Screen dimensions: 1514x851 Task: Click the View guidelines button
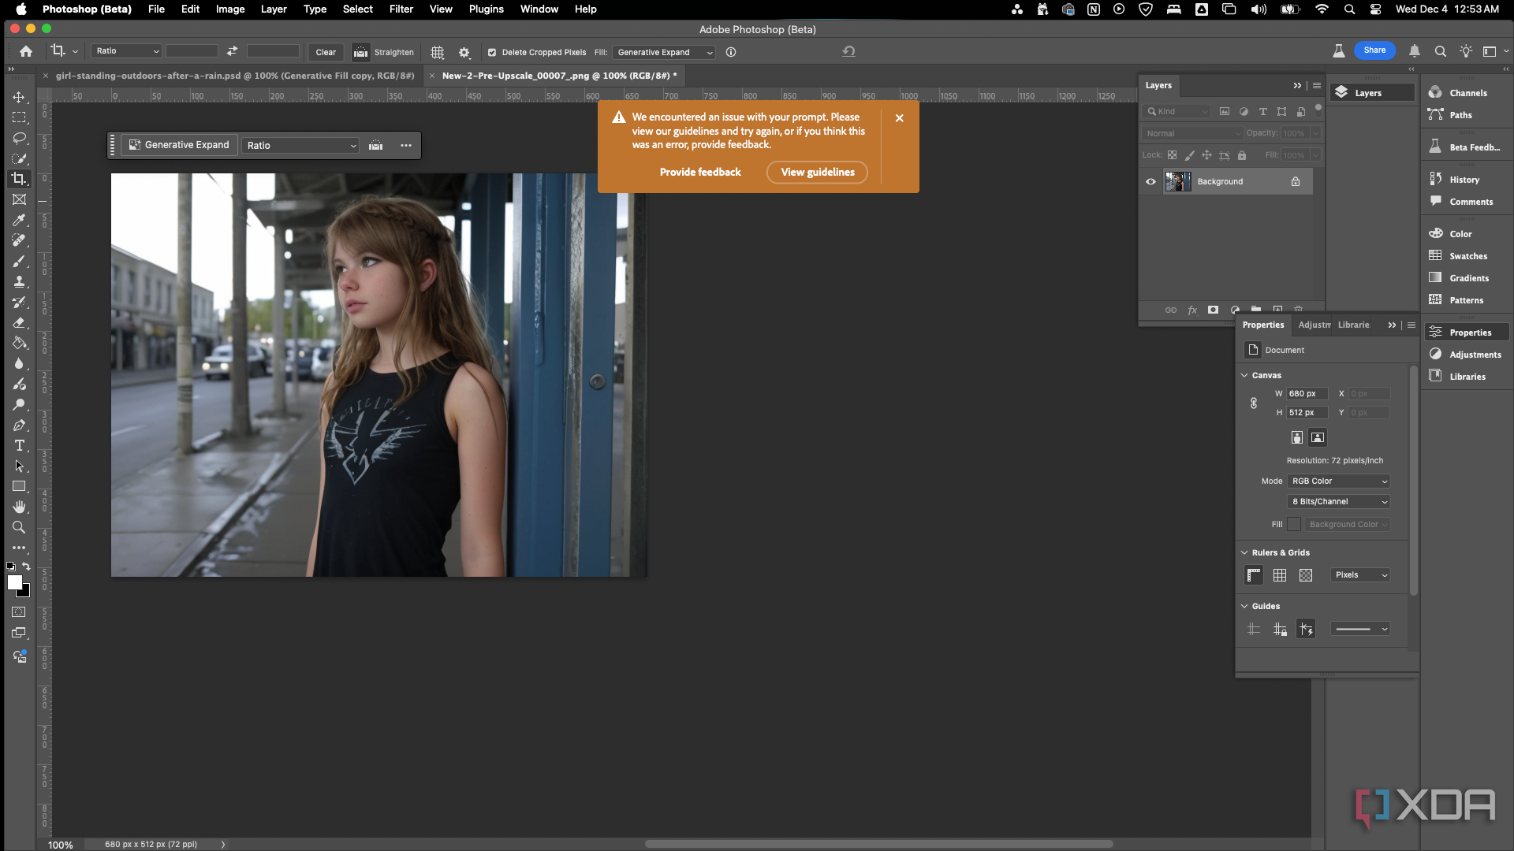tap(819, 172)
